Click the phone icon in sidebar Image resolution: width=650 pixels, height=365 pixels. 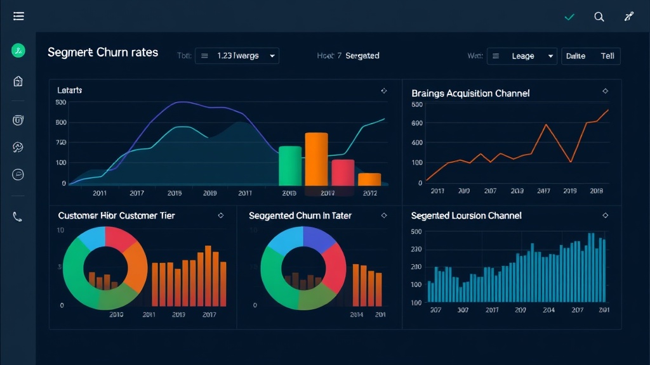pyautogui.click(x=17, y=217)
